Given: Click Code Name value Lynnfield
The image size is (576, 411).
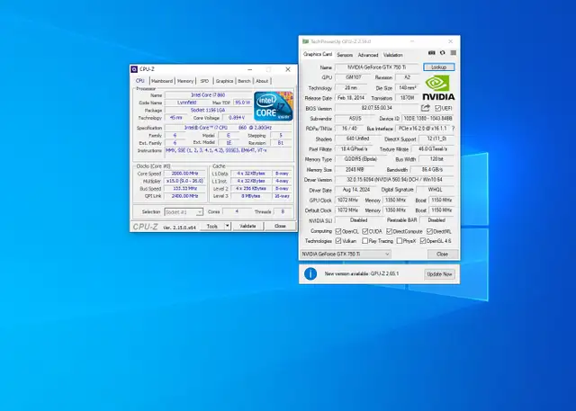Looking at the screenshot, I should [187, 103].
